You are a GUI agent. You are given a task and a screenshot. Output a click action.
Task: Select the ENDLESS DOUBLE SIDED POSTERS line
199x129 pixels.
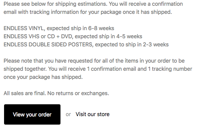(86, 45)
